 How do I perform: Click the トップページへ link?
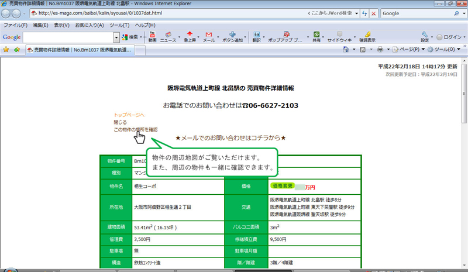[129, 115]
